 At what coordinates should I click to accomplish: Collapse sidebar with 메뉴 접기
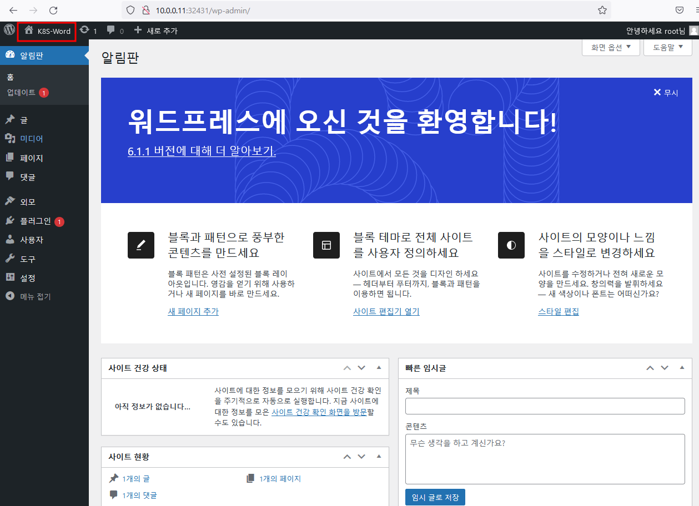pos(44,296)
